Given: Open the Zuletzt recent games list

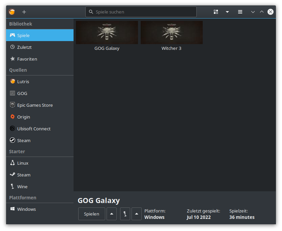Looking at the screenshot, I should pos(40,47).
